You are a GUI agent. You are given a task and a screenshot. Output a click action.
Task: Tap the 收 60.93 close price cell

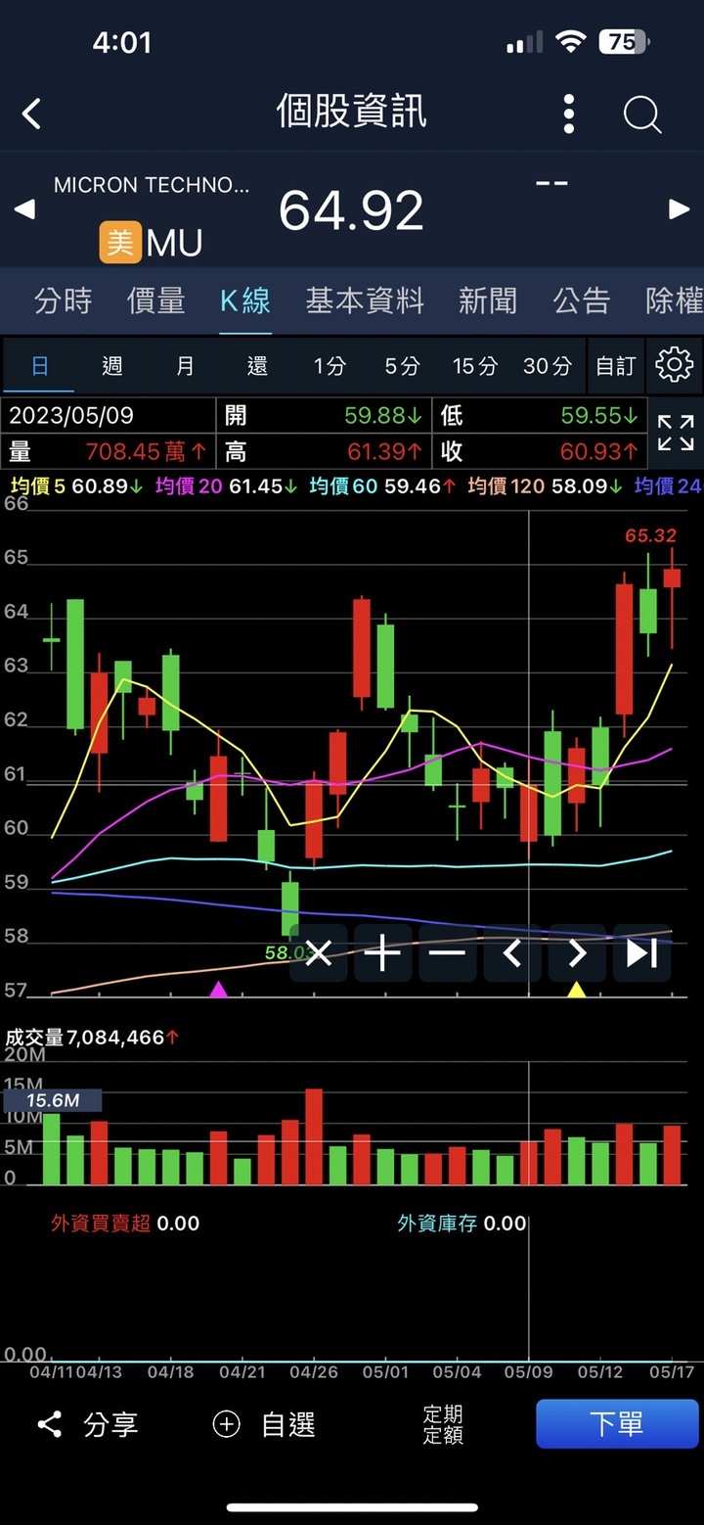pos(540,451)
